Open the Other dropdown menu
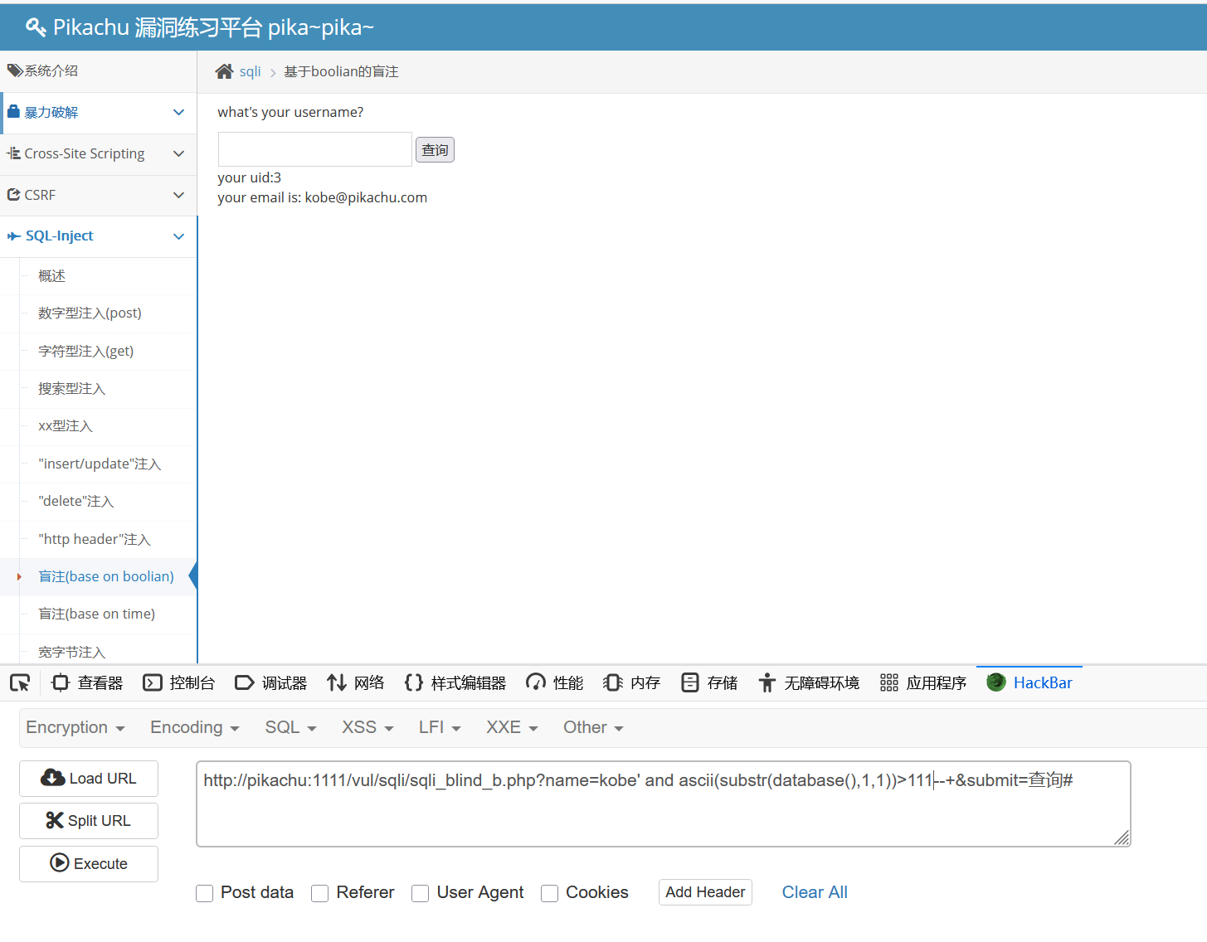This screenshot has height=942, width=1207. [594, 727]
